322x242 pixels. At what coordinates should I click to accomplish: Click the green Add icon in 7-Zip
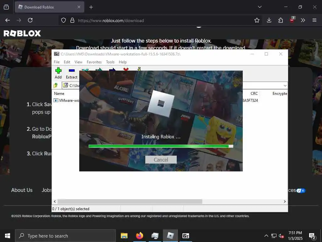click(58, 71)
